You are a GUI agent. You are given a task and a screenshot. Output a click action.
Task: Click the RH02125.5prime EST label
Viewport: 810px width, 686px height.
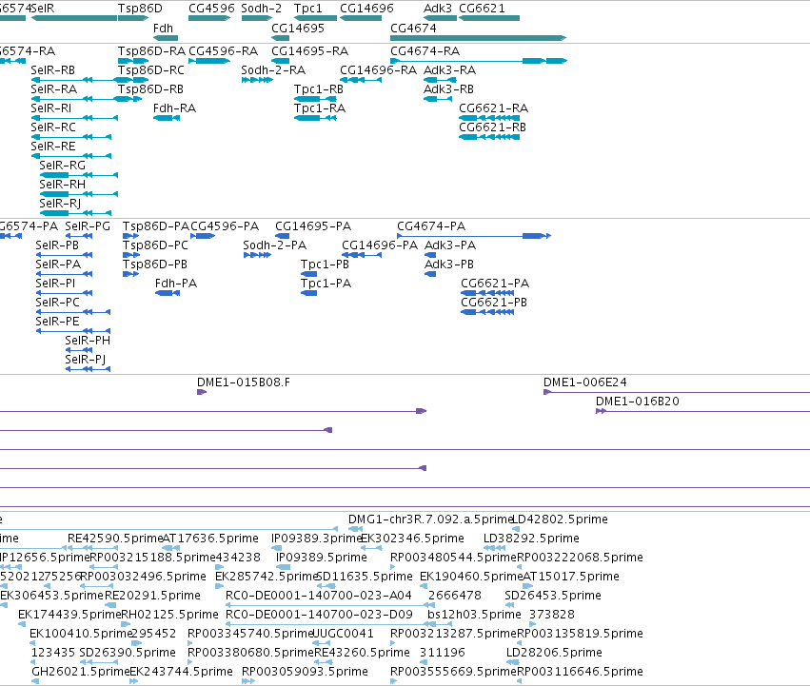169,615
